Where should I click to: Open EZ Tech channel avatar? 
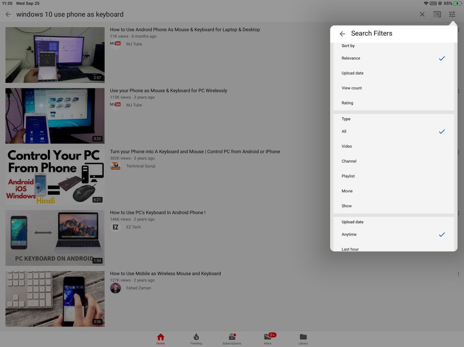[115, 227]
